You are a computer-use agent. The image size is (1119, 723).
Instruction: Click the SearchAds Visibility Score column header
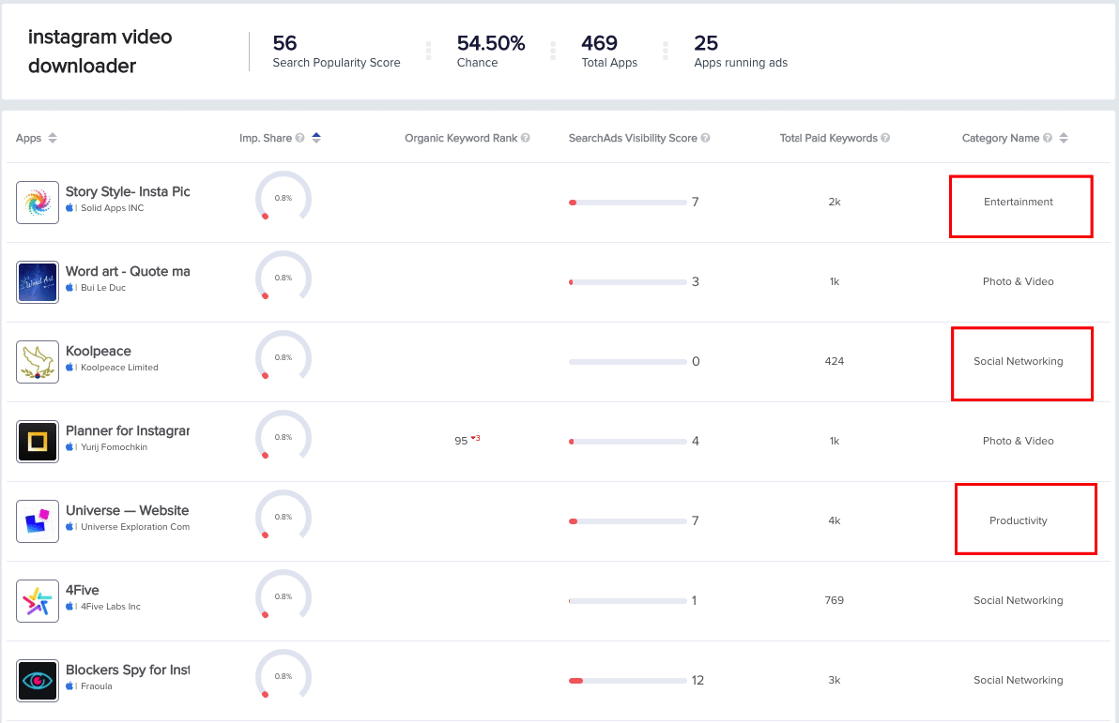633,139
